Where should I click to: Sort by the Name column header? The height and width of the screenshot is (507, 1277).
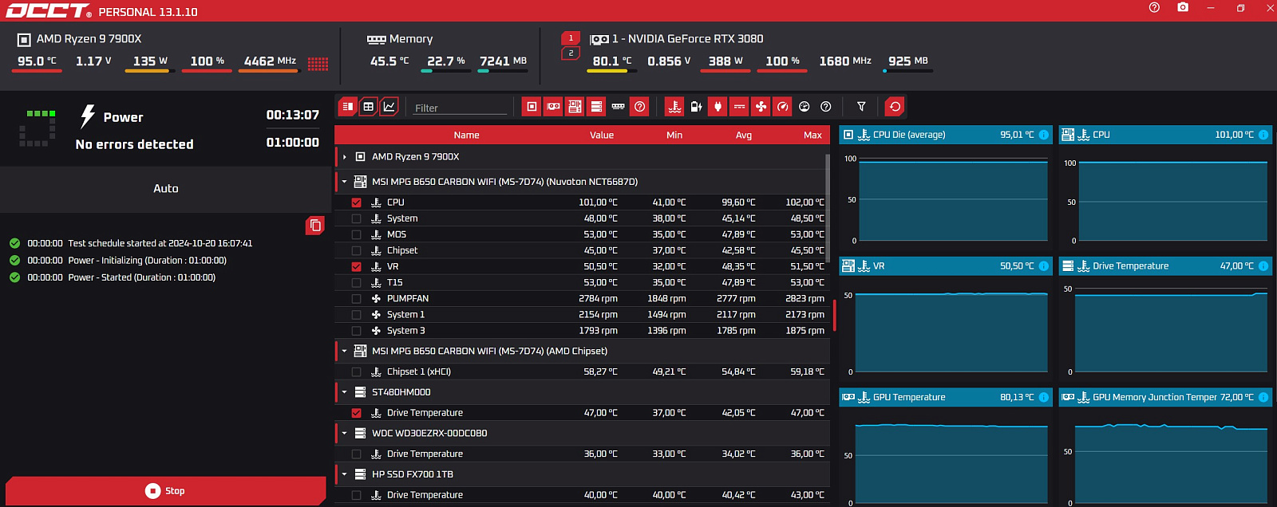click(x=466, y=135)
